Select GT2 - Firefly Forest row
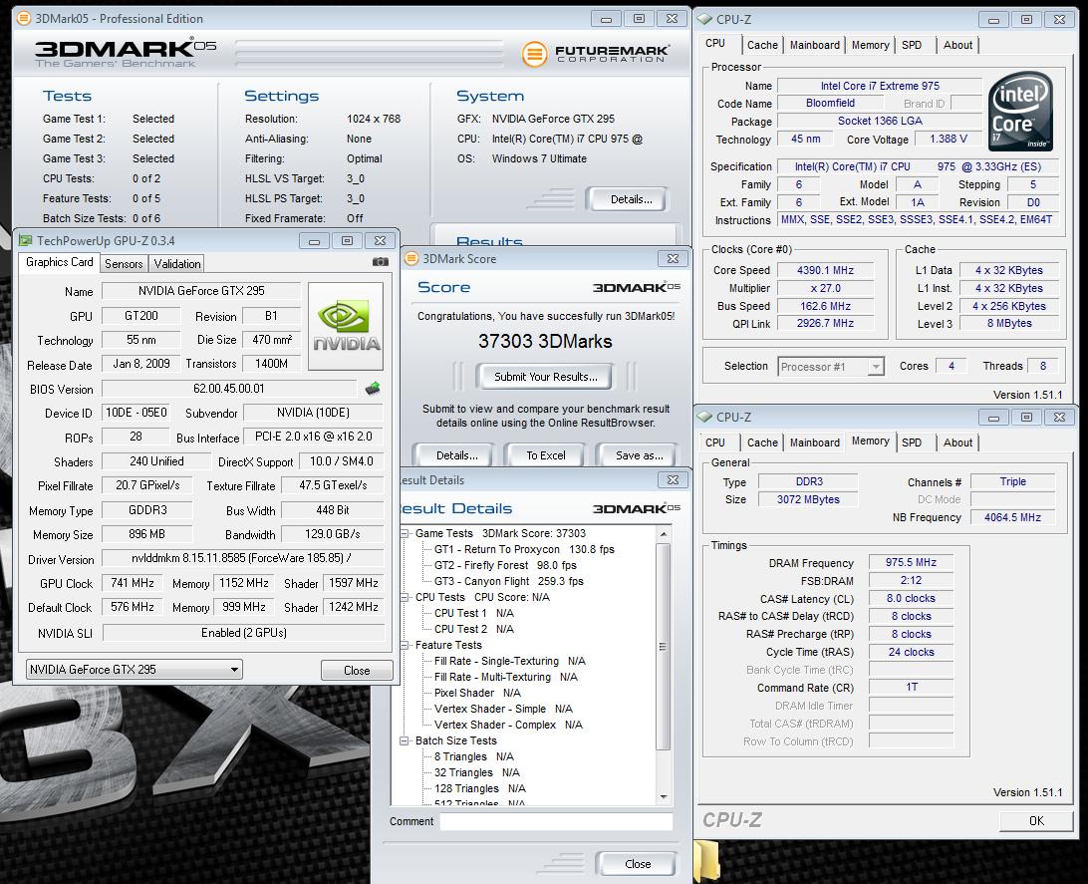 [x=505, y=565]
